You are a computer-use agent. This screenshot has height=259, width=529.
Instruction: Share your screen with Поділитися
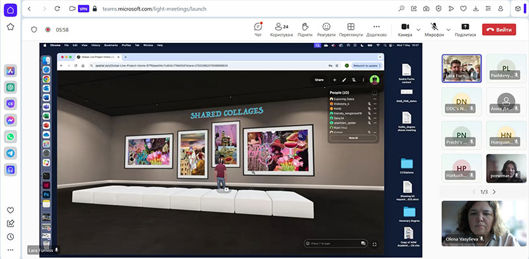point(466,29)
